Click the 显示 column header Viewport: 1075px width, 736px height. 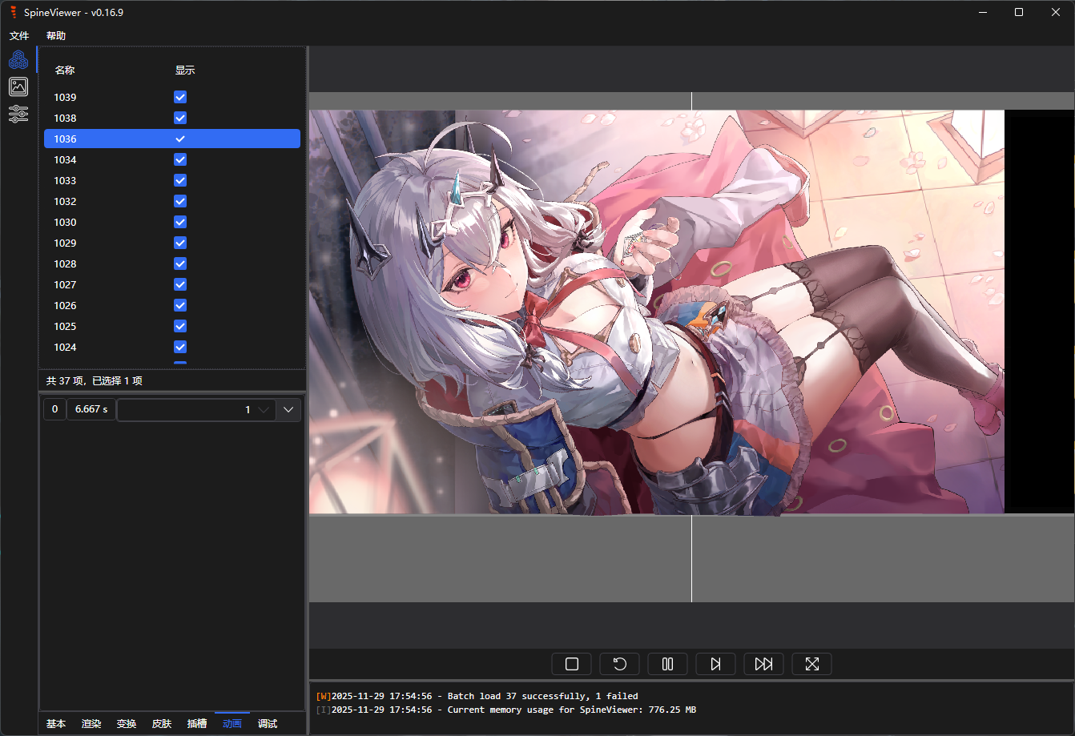[185, 70]
